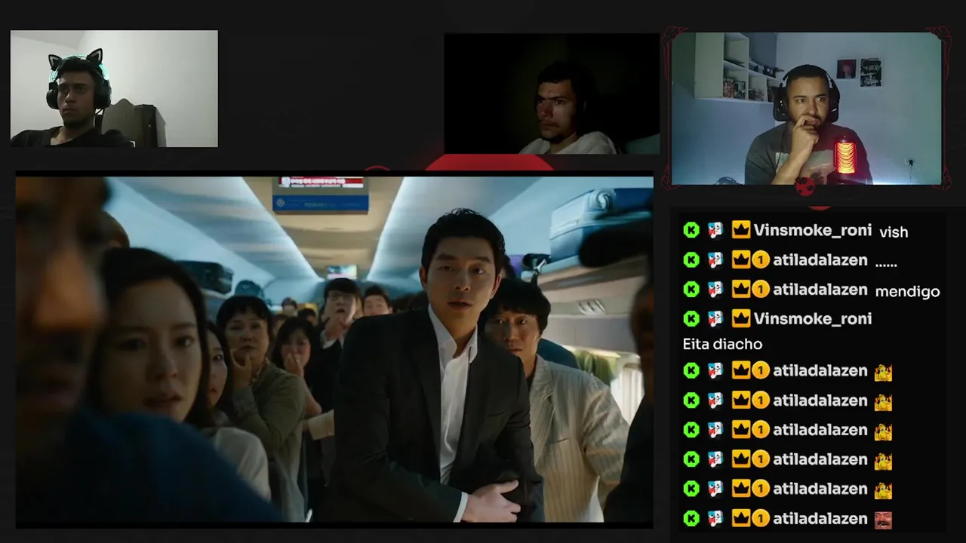Click the chat message text 'mendigo'
Screen dimensions: 966x543
coord(907,292)
